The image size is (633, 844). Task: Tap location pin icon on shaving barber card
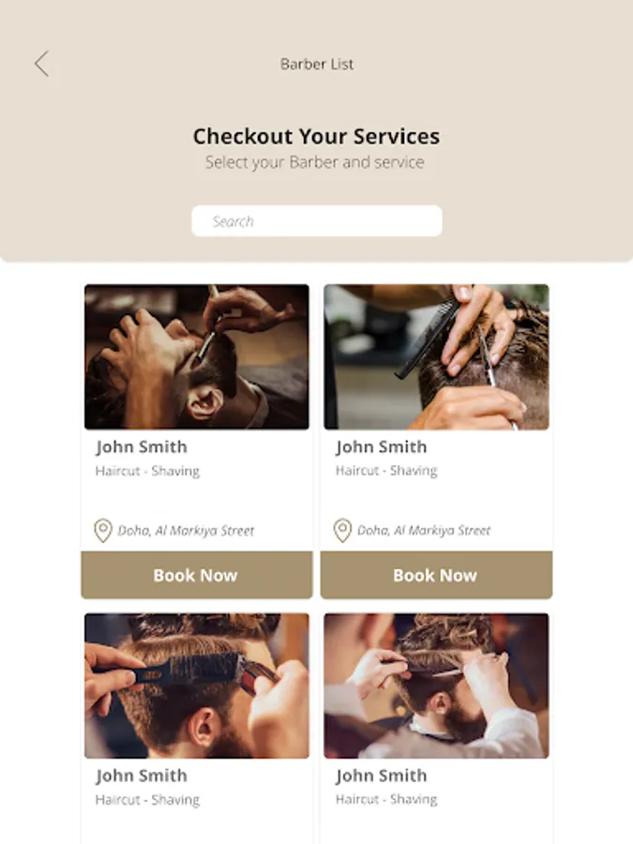click(x=103, y=530)
